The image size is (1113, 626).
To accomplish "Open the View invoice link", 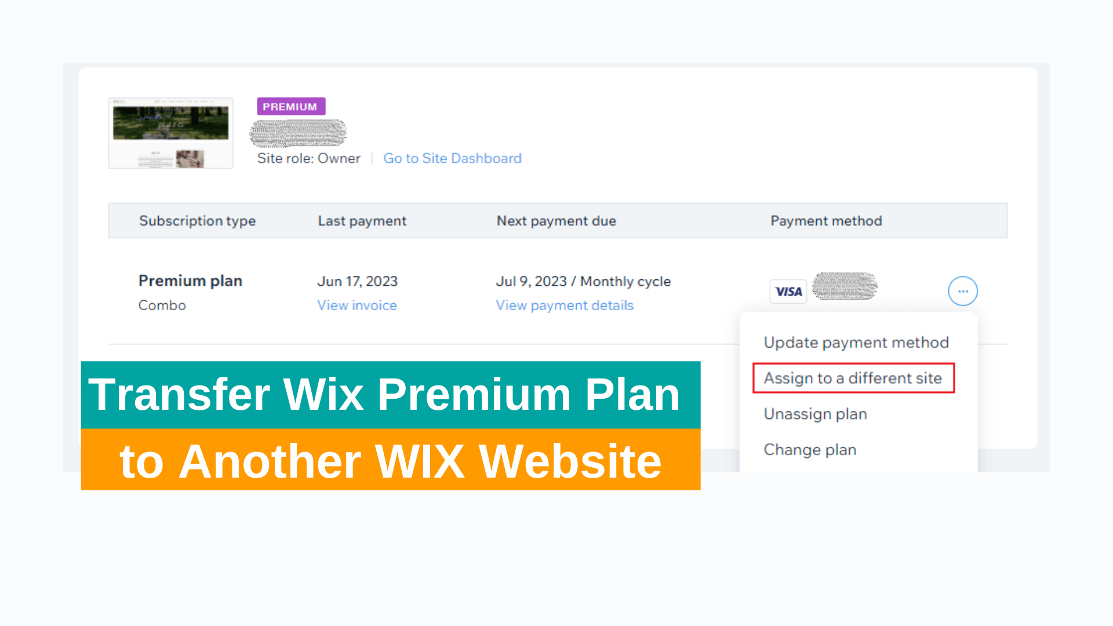I will pos(357,305).
